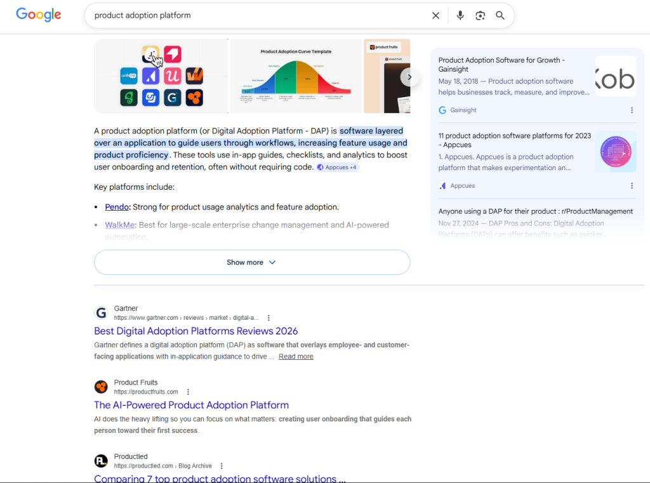
Task: Follow the Pendo link
Action: (x=117, y=207)
